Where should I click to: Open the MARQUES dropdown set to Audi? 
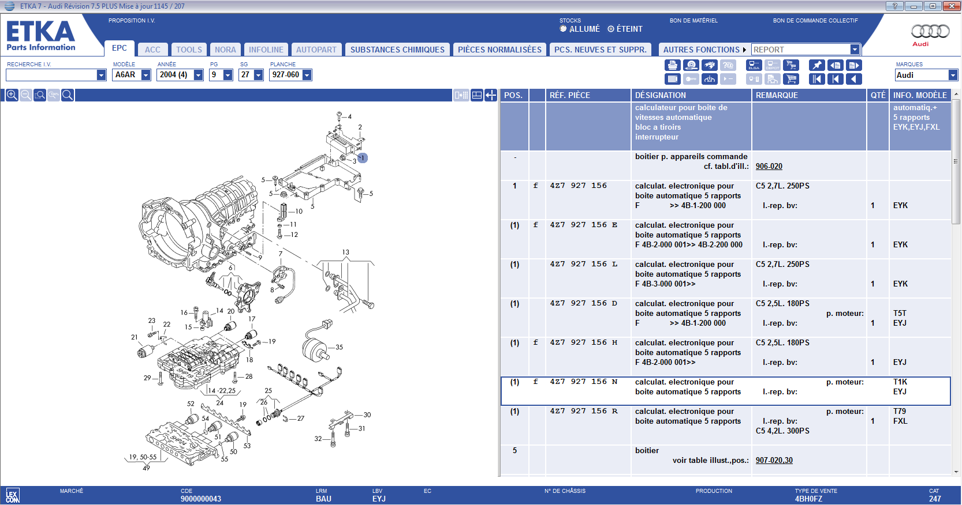pyautogui.click(x=953, y=75)
